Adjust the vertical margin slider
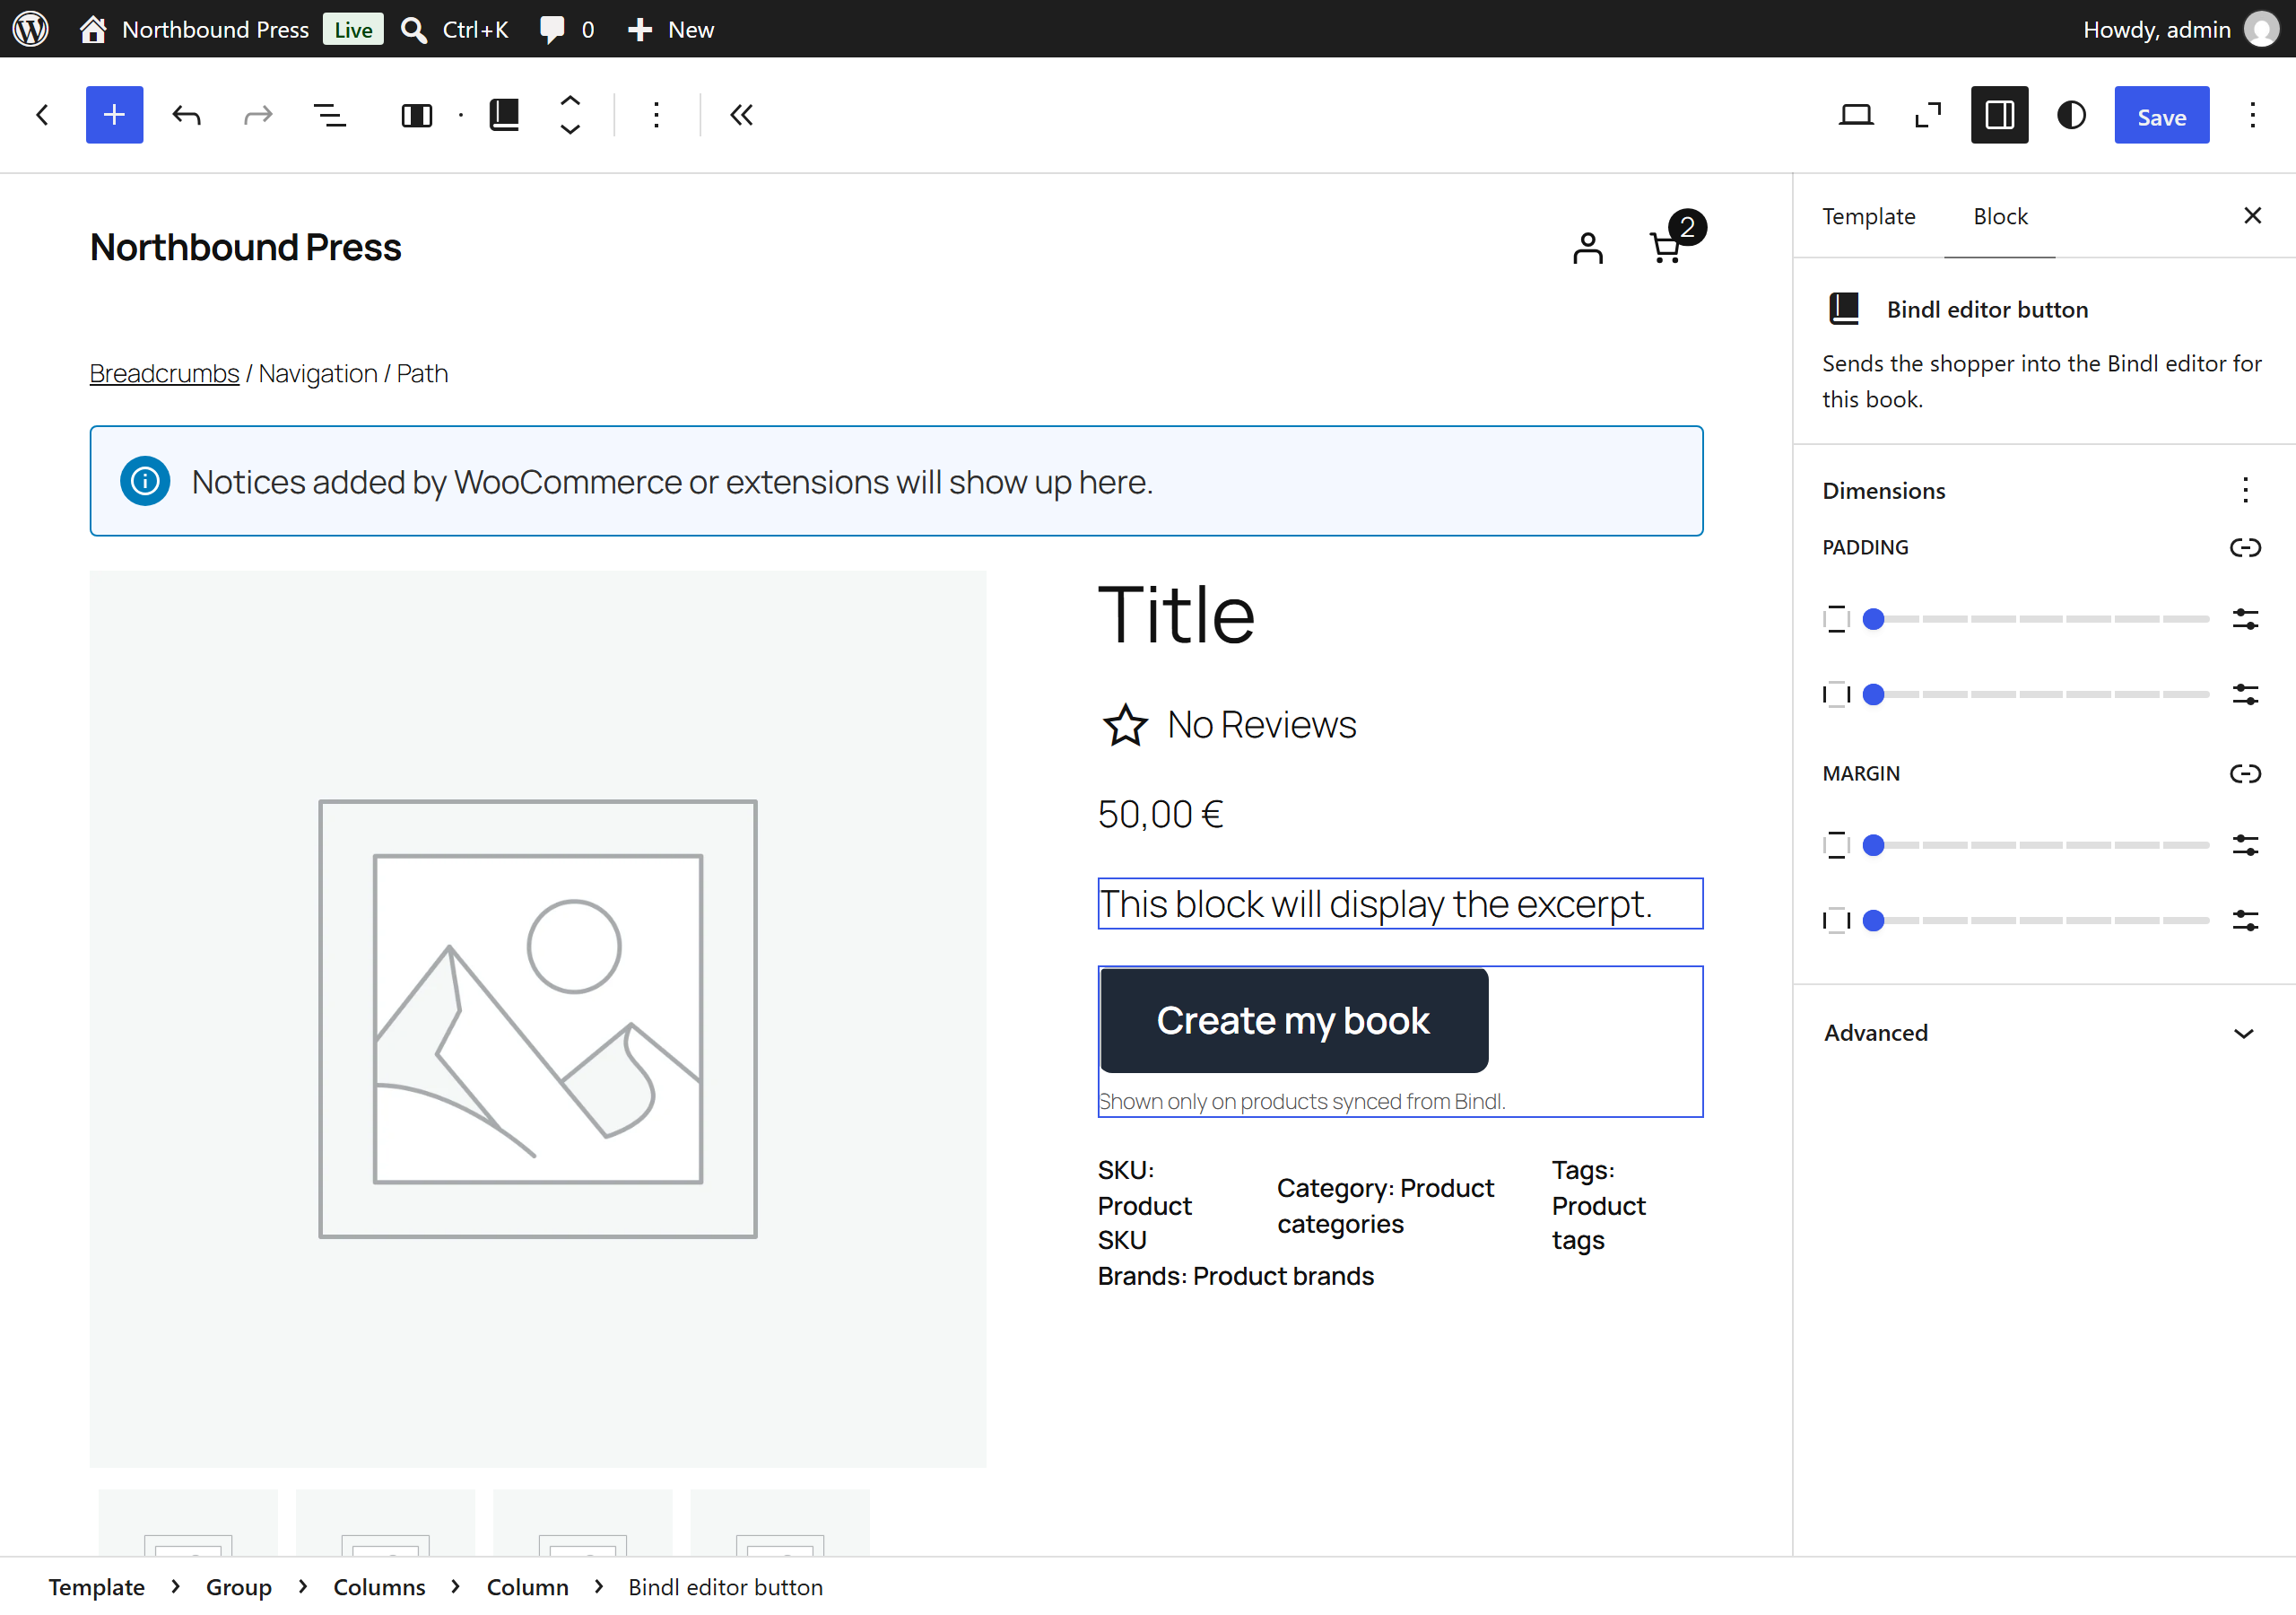This screenshot has width=2296, height=1615. tap(2035, 845)
